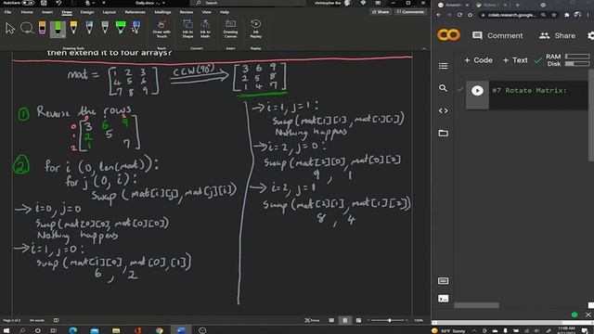Open Colab code snippets panel
Viewport: 594px width, 334px height.
(x=444, y=110)
